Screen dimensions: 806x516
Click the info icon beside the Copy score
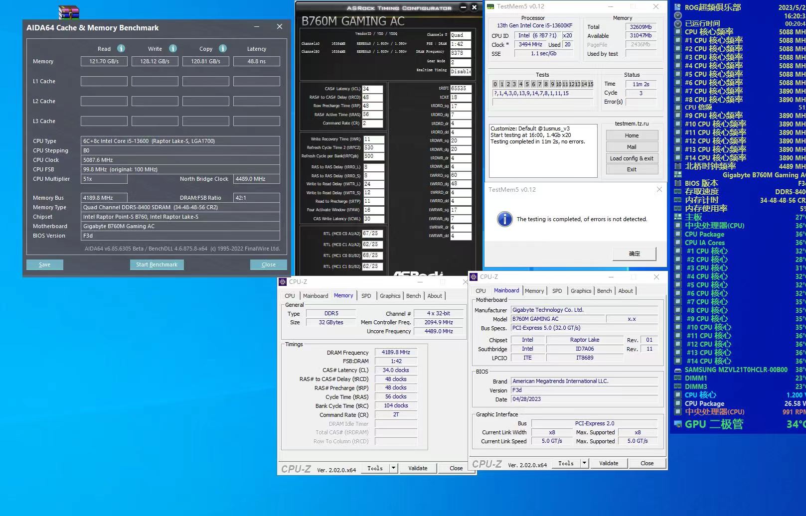[x=222, y=48]
